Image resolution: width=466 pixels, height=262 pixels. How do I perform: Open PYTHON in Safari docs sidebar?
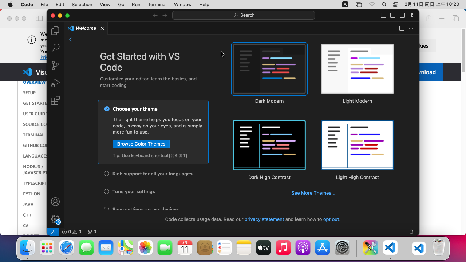click(x=32, y=194)
